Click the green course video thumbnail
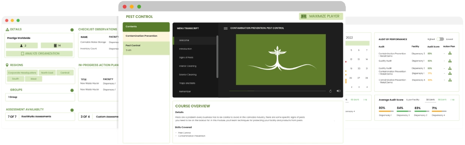 point(280,59)
